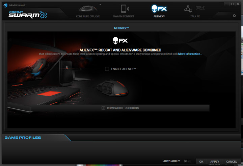Viewport: 243px width, 166px height.
Task: Toggle the Auto Apply switch
Action: click(187, 161)
